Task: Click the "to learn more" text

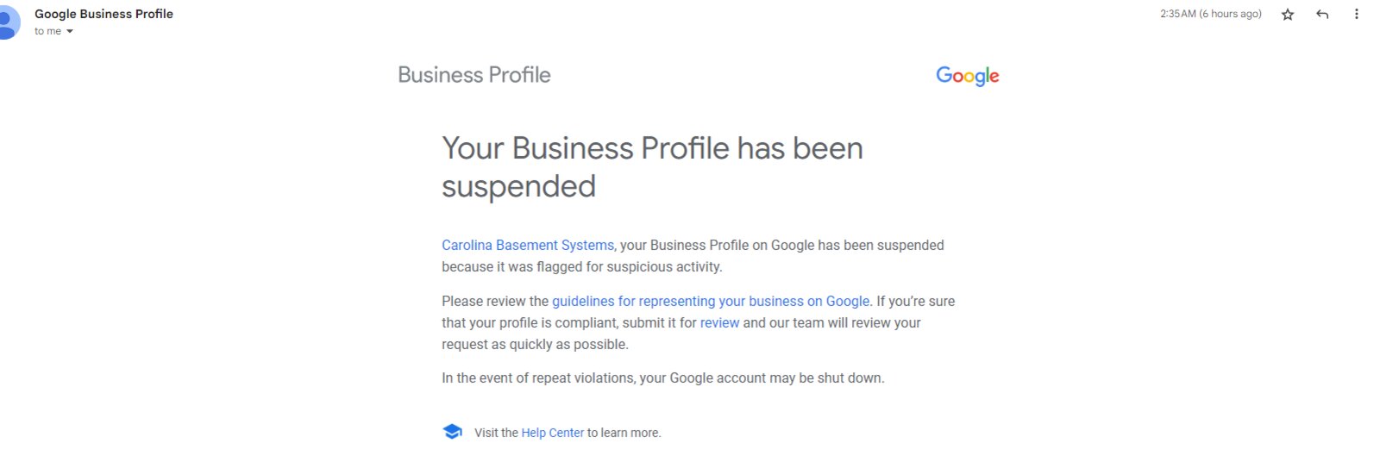Action: [x=624, y=433]
